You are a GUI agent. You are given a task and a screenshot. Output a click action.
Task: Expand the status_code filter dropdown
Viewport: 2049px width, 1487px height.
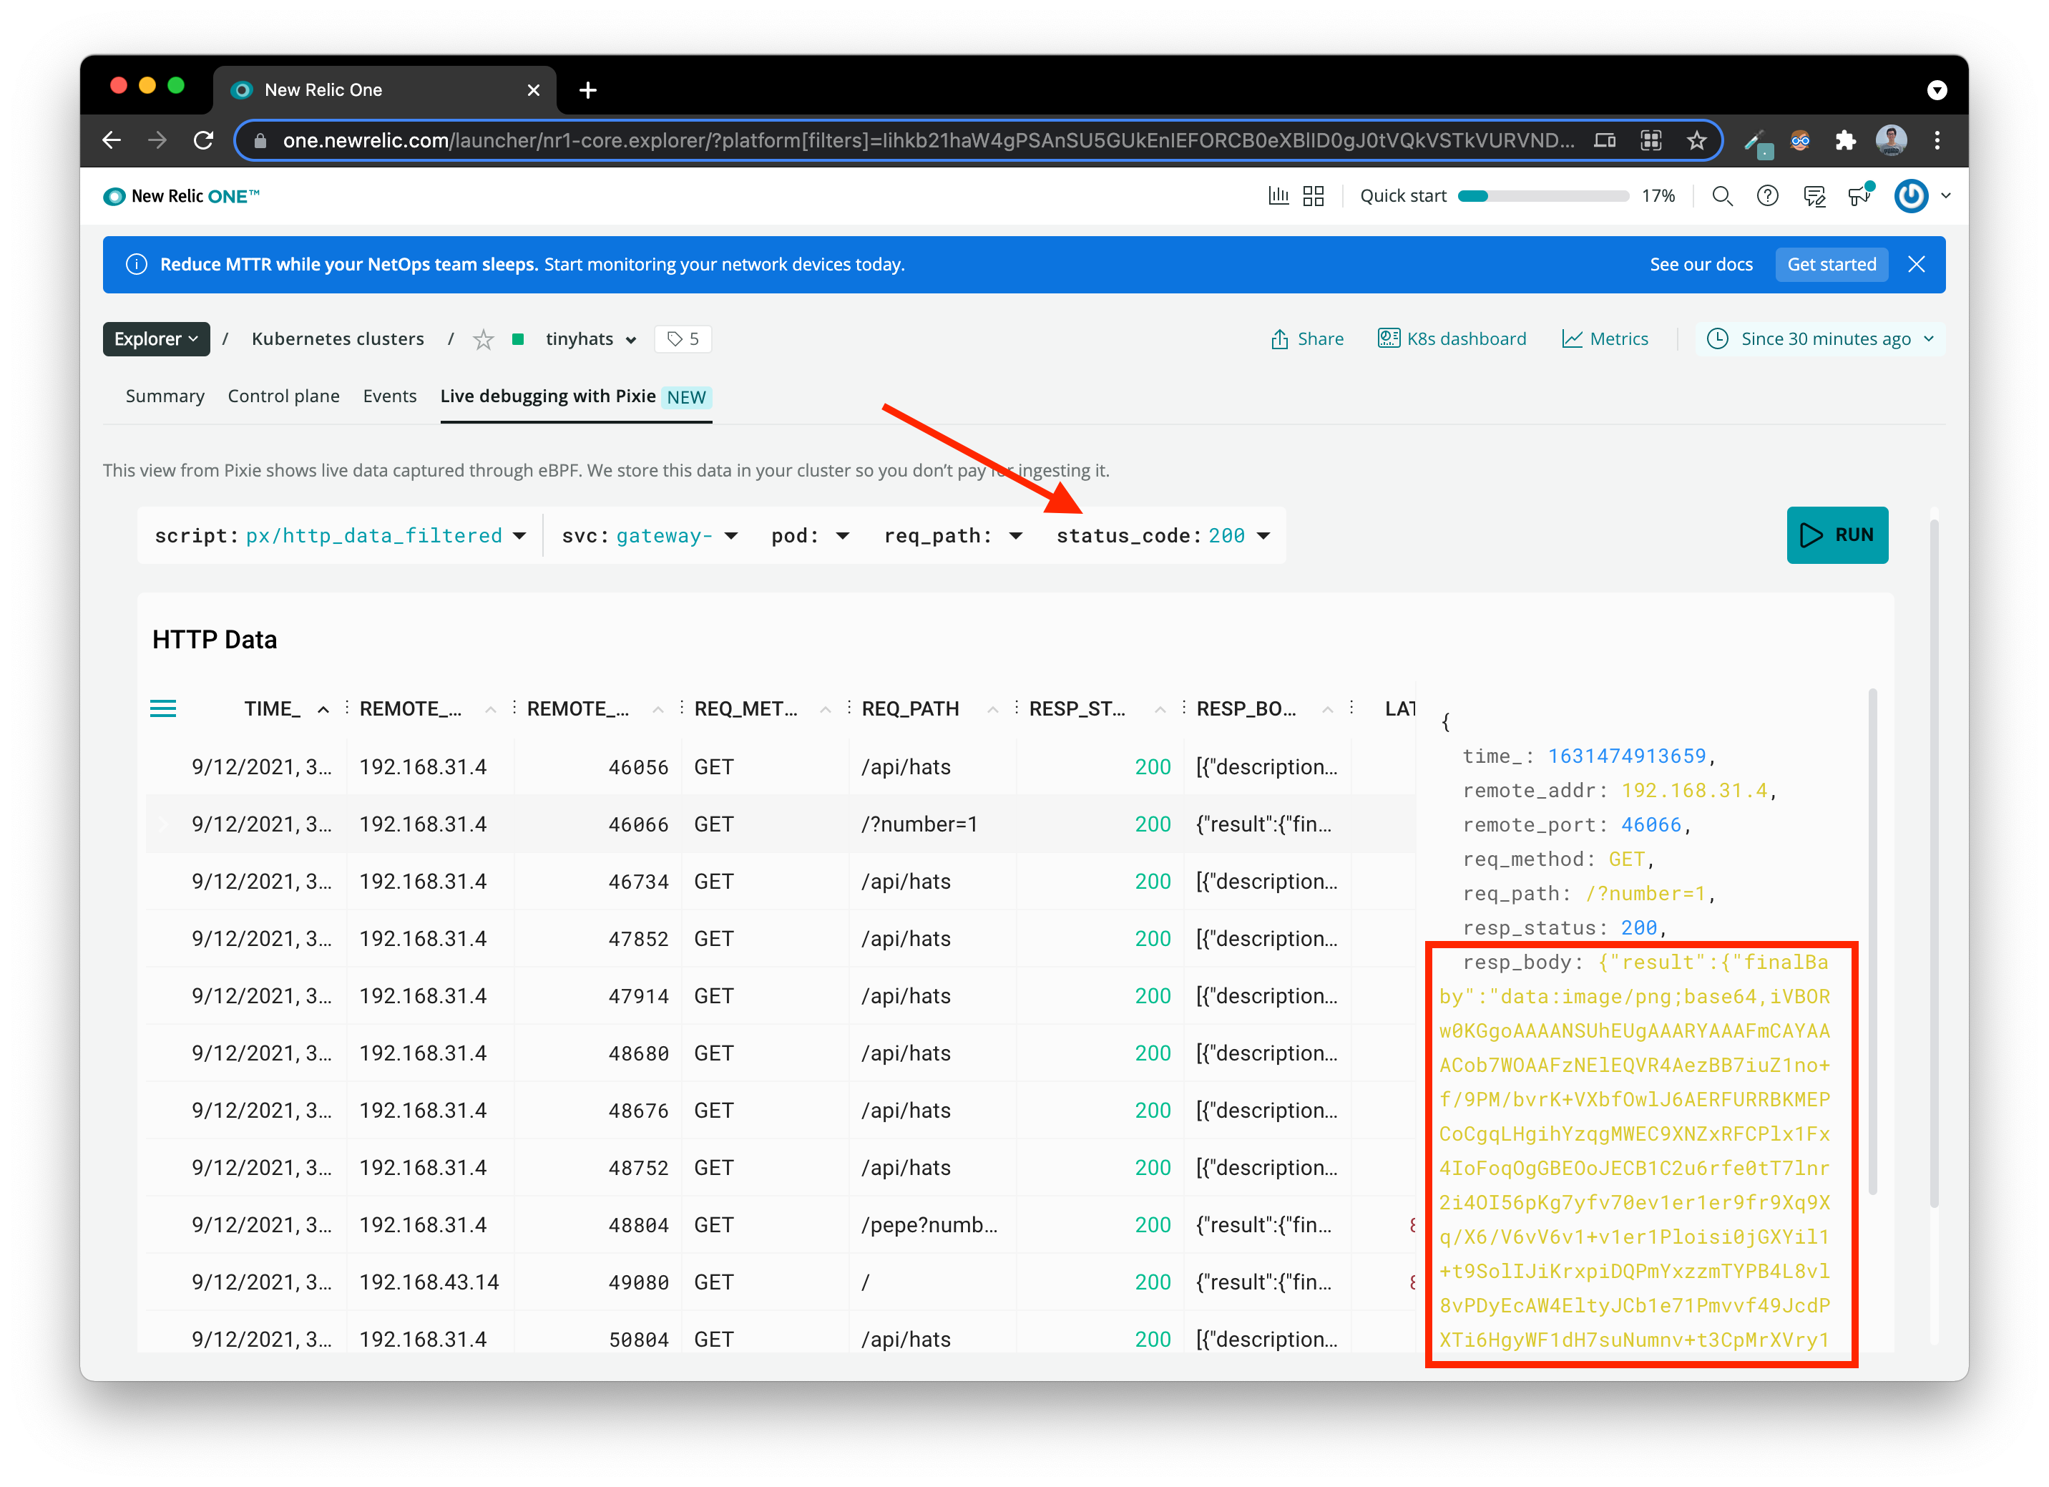[x=1263, y=536]
